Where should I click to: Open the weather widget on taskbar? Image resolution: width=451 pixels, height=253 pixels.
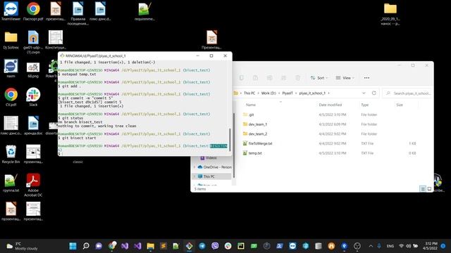click(22, 246)
